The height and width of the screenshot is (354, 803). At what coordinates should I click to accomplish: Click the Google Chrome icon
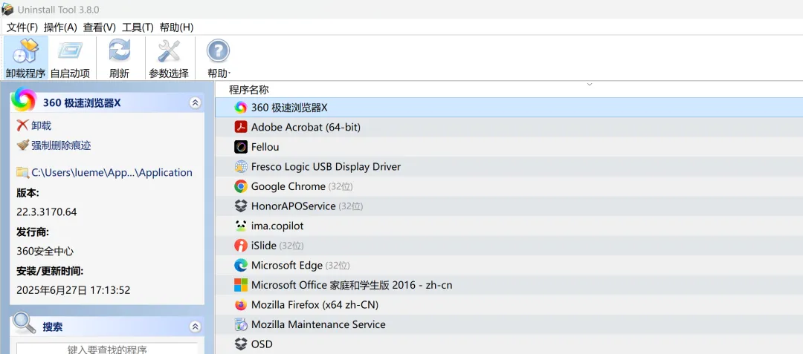241,186
